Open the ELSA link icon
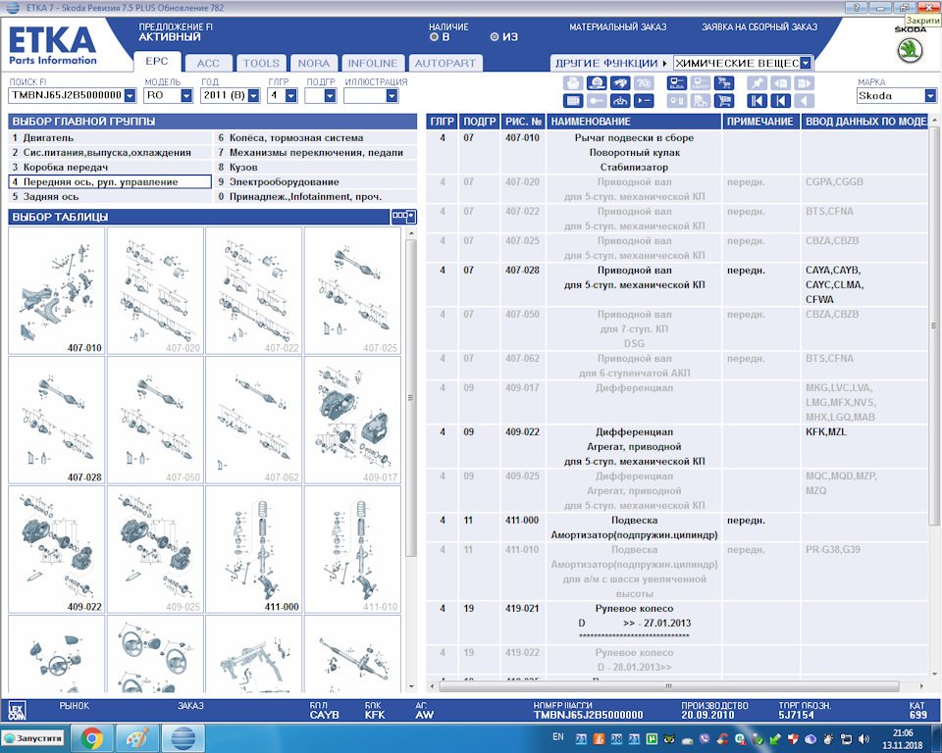Screen dimensions: 942x753 click(x=676, y=83)
